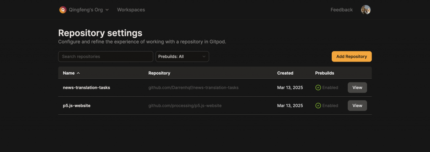
Task: Toggle Name column sort arrow
Action: (79, 73)
